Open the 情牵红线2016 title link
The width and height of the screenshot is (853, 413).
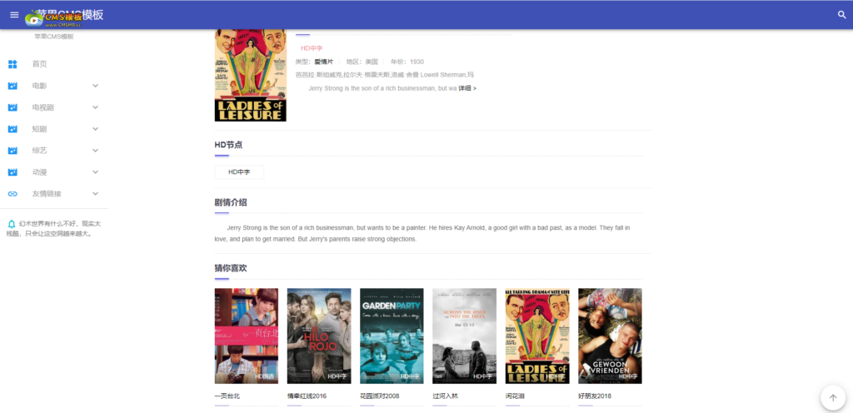coord(307,396)
